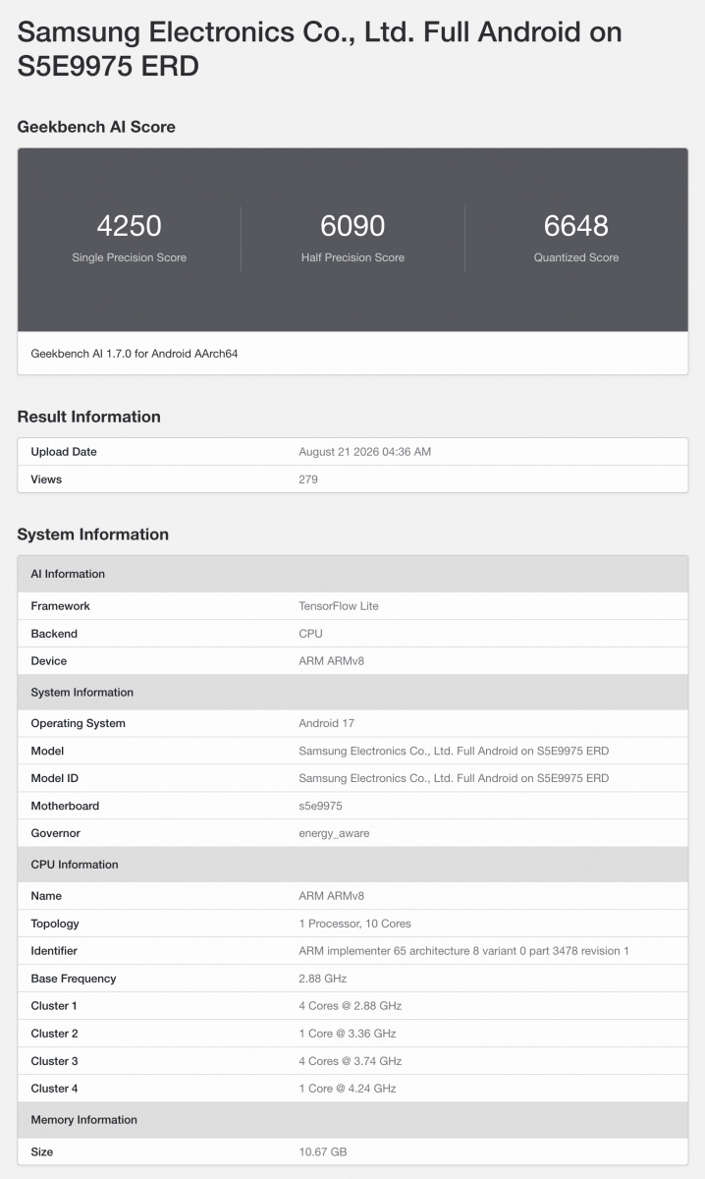The width and height of the screenshot is (705, 1179).
Task: Select the Single Precision Score label
Action: 129,257
